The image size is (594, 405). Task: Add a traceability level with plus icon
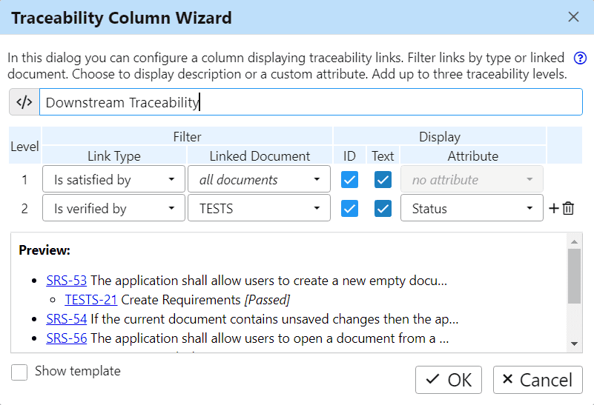[553, 209]
